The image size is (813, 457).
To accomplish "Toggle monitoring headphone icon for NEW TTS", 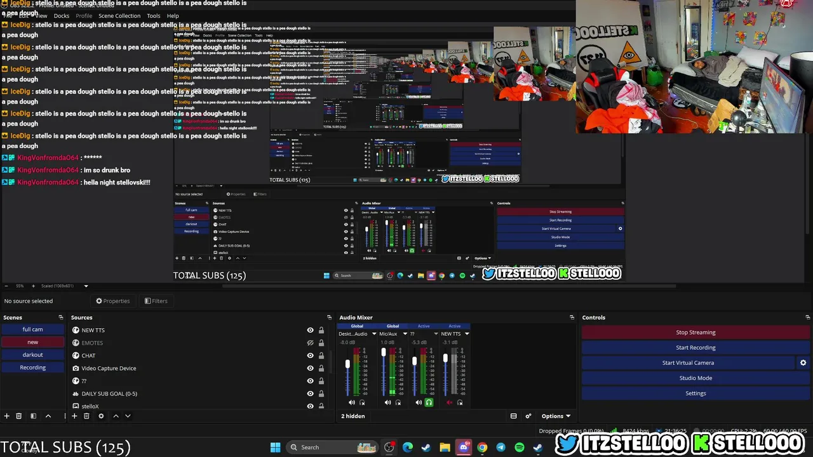I will (460, 402).
